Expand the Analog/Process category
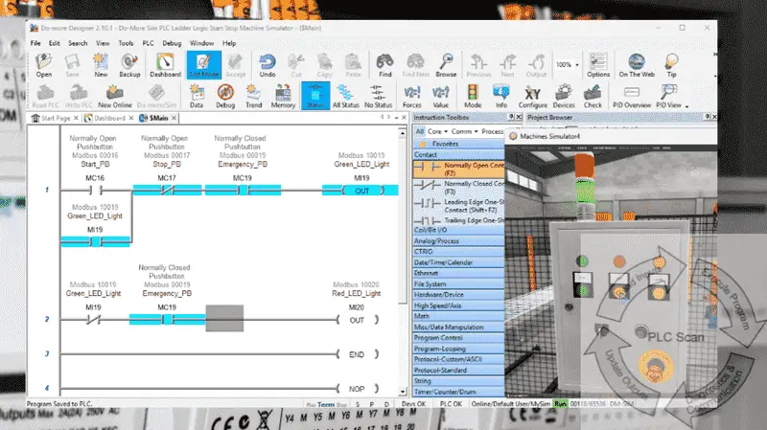This screenshot has width=767, height=430. coord(459,241)
